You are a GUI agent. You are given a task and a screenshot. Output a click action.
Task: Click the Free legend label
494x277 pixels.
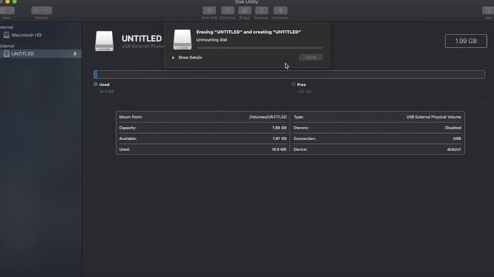pyautogui.click(x=301, y=85)
